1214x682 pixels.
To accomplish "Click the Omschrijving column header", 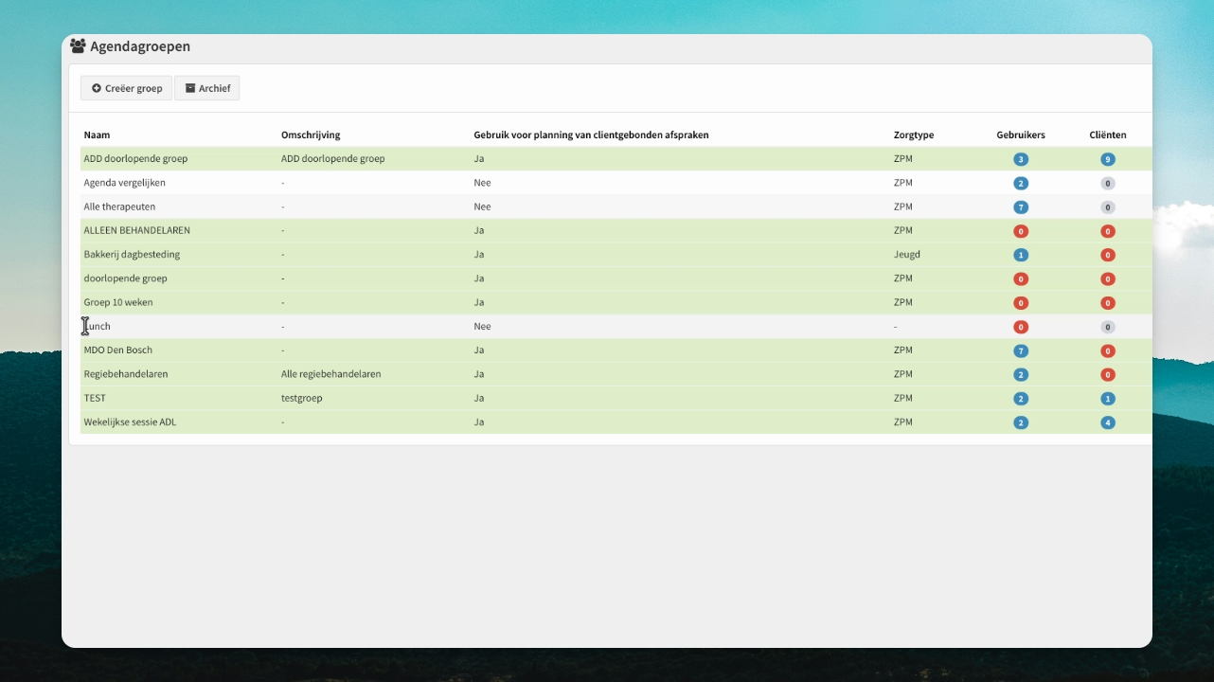I will point(311,135).
